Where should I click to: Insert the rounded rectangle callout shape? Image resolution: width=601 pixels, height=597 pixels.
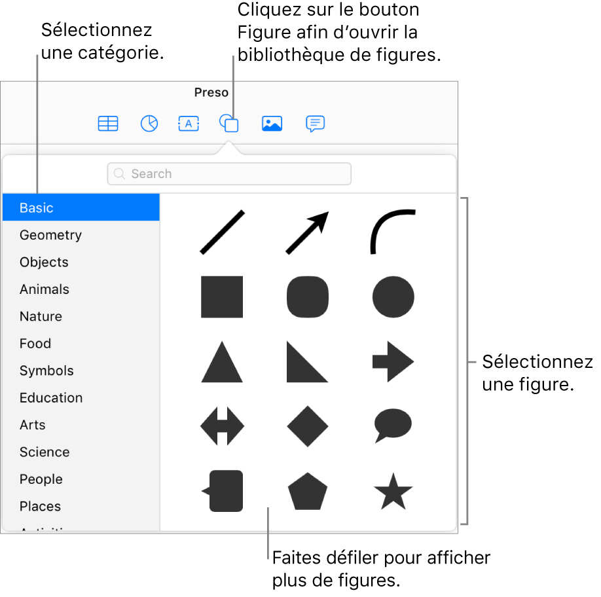(223, 491)
